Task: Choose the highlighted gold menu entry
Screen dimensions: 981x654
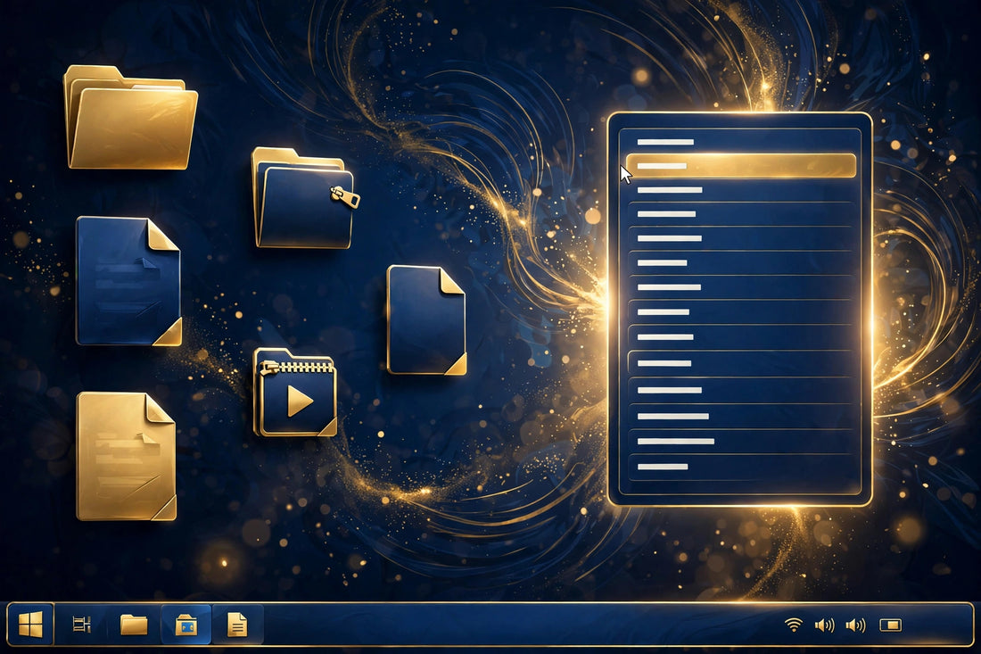Action: pos(741,166)
